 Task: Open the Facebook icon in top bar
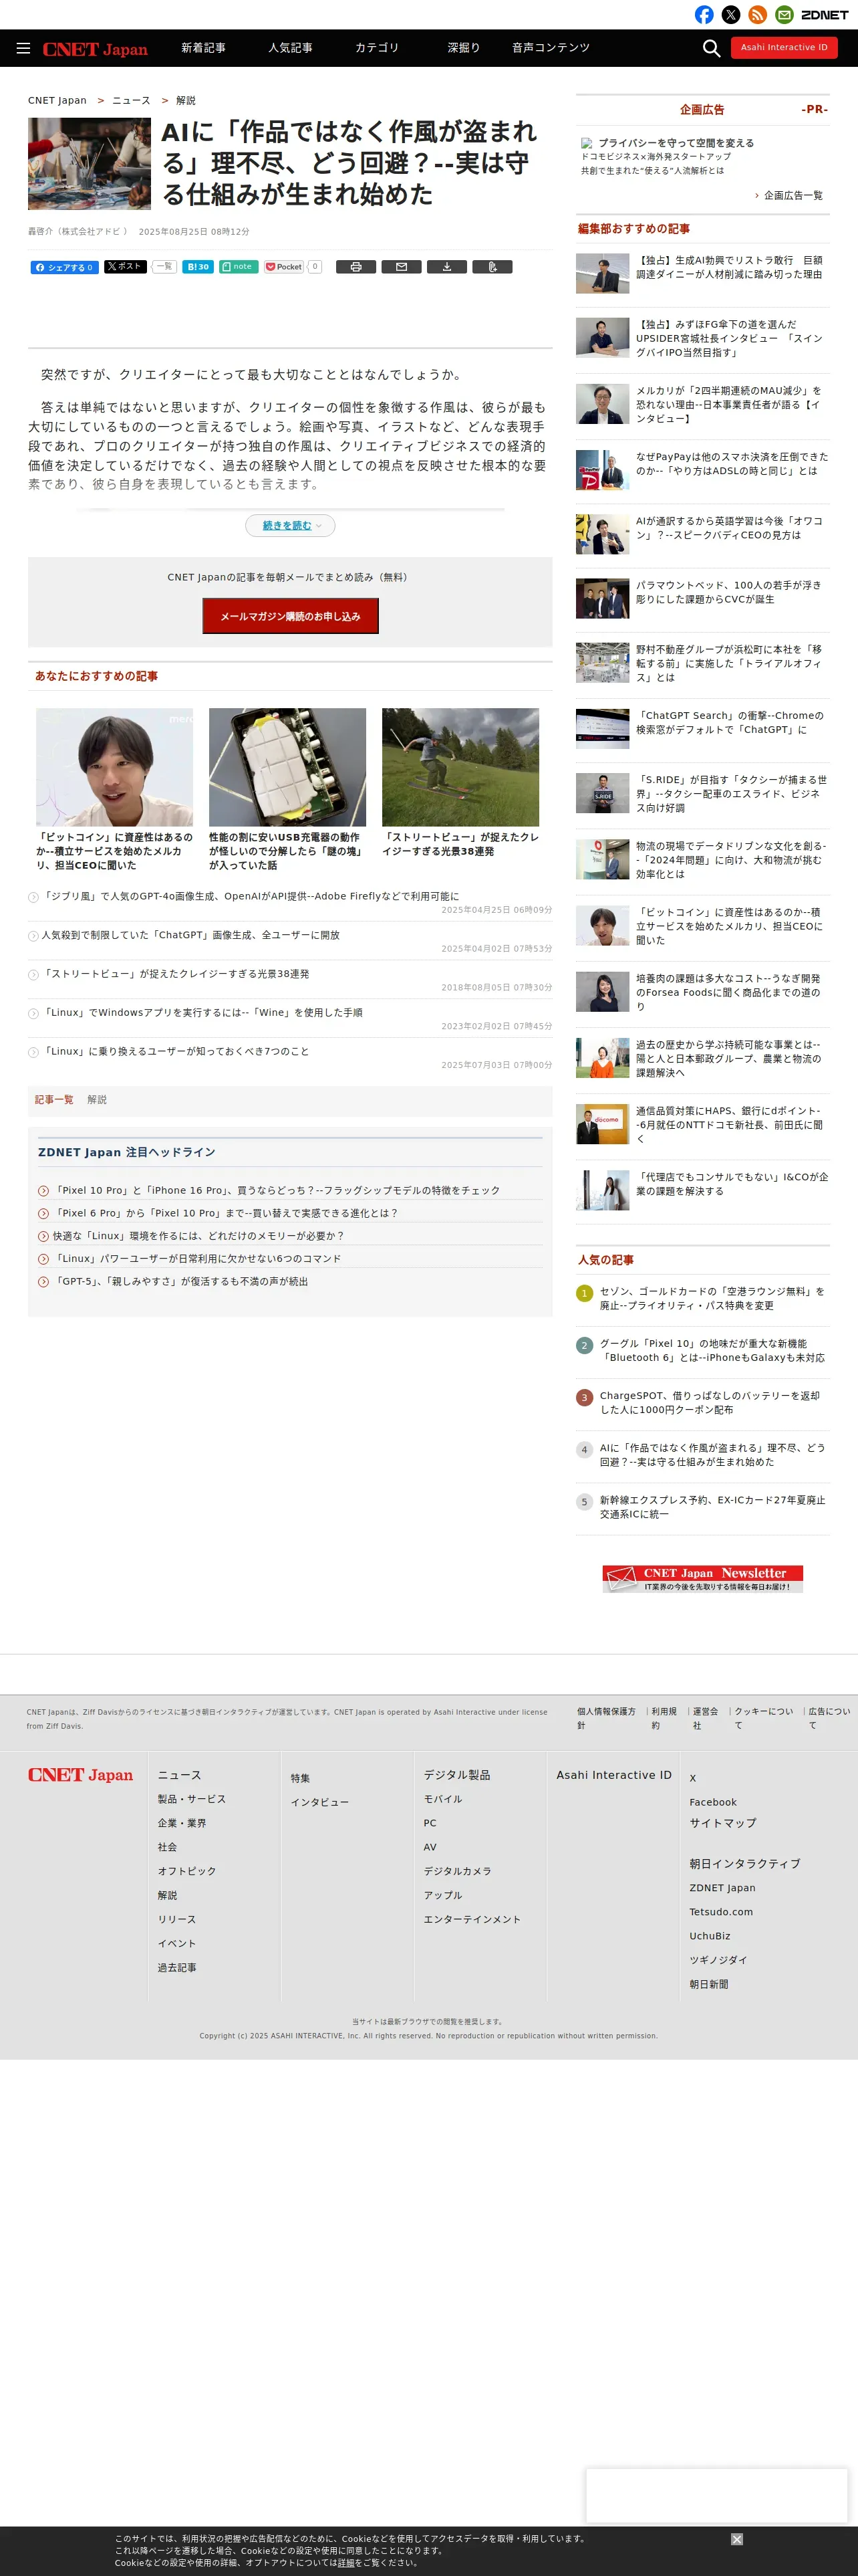[704, 15]
